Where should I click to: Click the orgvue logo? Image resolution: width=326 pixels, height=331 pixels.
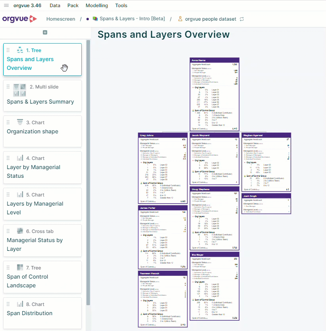19,19
